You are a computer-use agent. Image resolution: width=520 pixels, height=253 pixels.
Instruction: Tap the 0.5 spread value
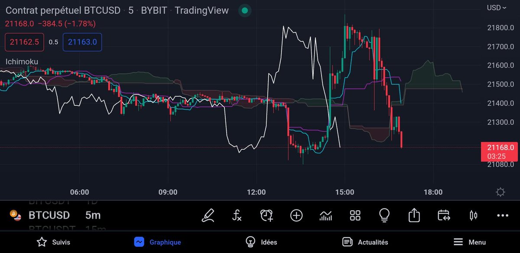(x=53, y=42)
